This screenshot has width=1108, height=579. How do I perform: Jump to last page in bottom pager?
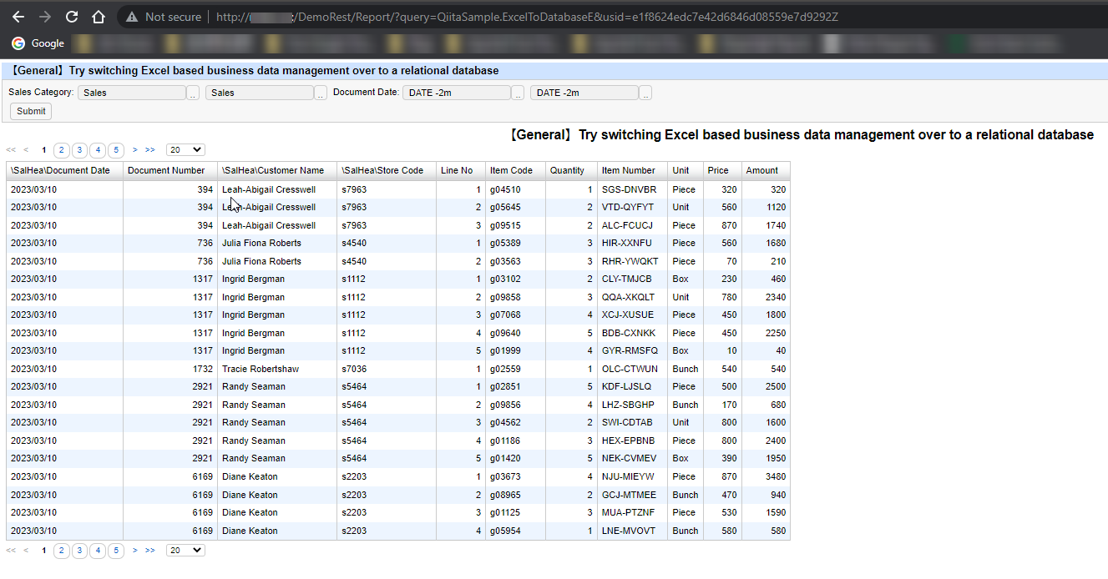point(150,551)
